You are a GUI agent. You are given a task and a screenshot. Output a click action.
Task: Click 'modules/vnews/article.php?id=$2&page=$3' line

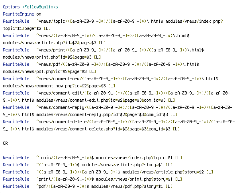pyautogui.click(x=49, y=43)
